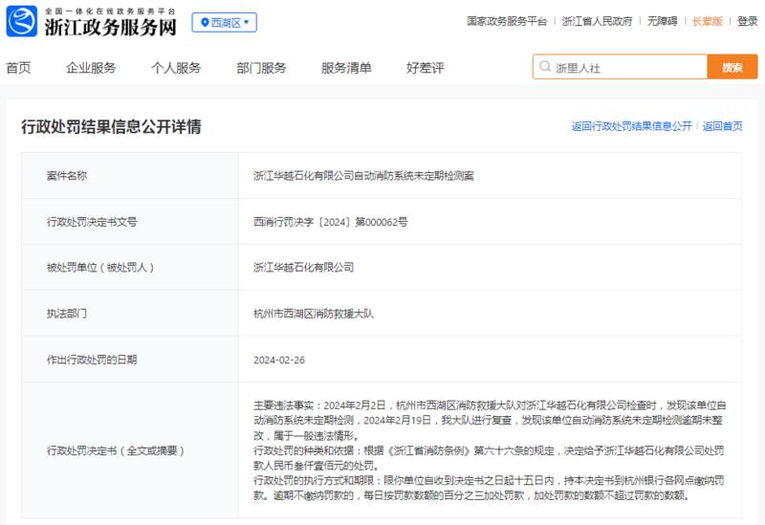765x525 pixels.
Task: Switch to 长辈版 senior version
Action: (x=708, y=21)
